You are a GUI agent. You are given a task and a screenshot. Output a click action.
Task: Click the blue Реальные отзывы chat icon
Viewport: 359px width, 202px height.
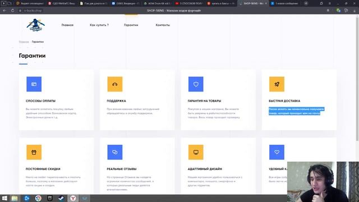[115, 152]
